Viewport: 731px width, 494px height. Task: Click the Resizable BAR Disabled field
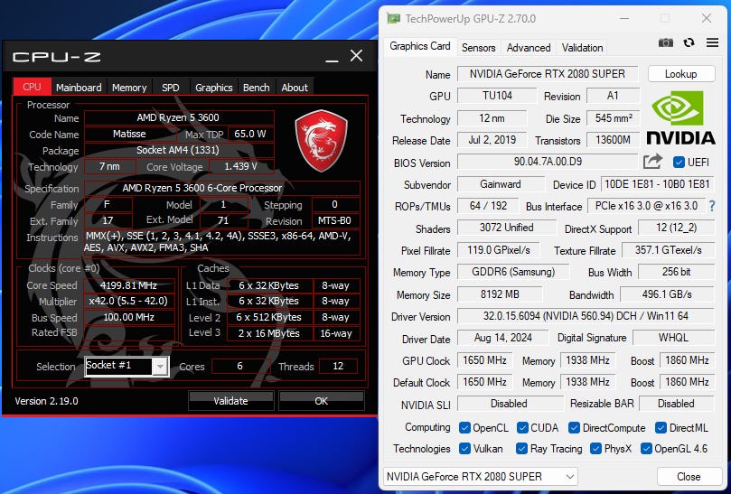[x=676, y=403]
